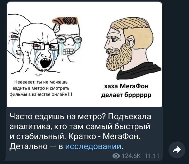
Task: Click the word Детально in the message
Action: 28,146
